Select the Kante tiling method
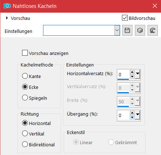 [x=25, y=76]
